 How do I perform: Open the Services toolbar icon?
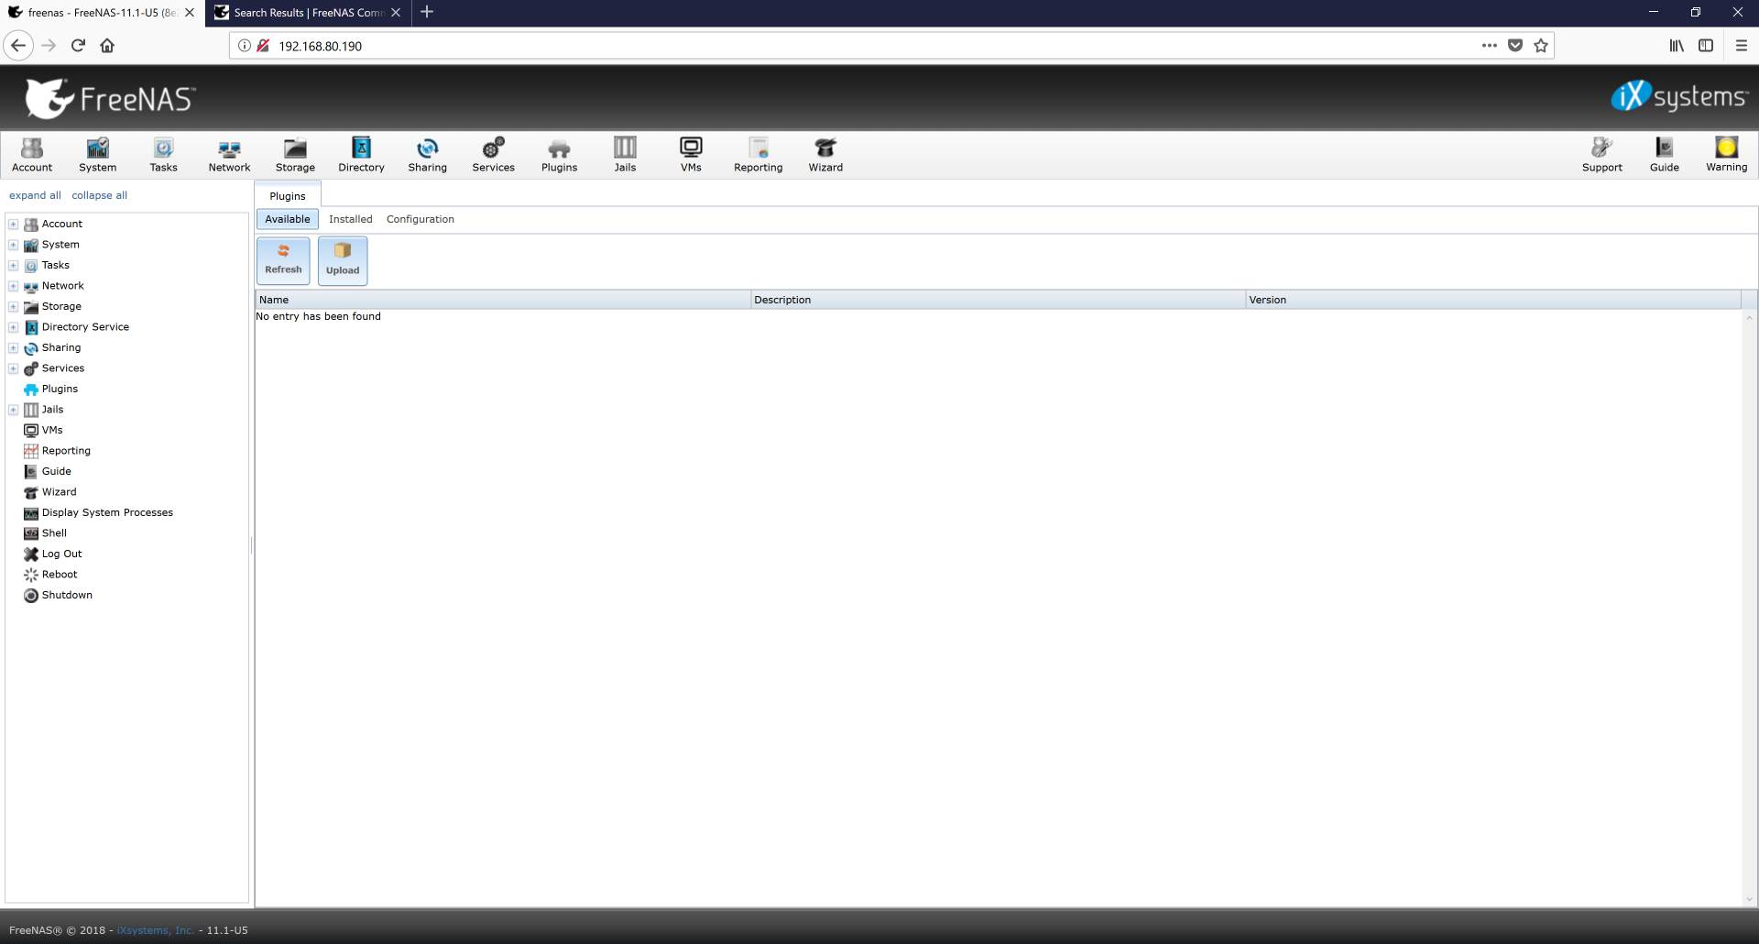click(x=494, y=155)
